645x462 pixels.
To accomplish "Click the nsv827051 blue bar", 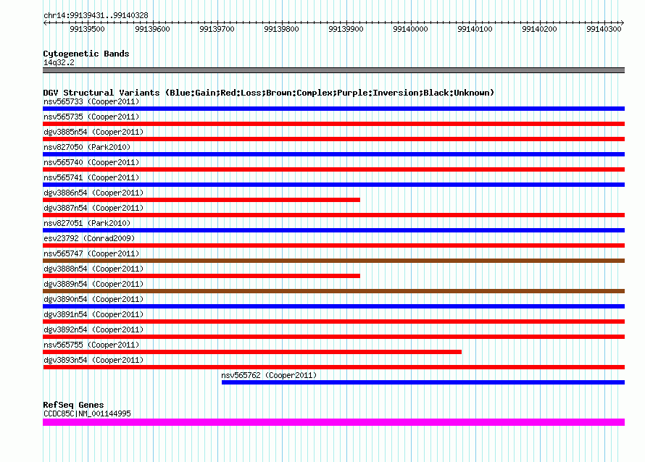I will (333, 230).
